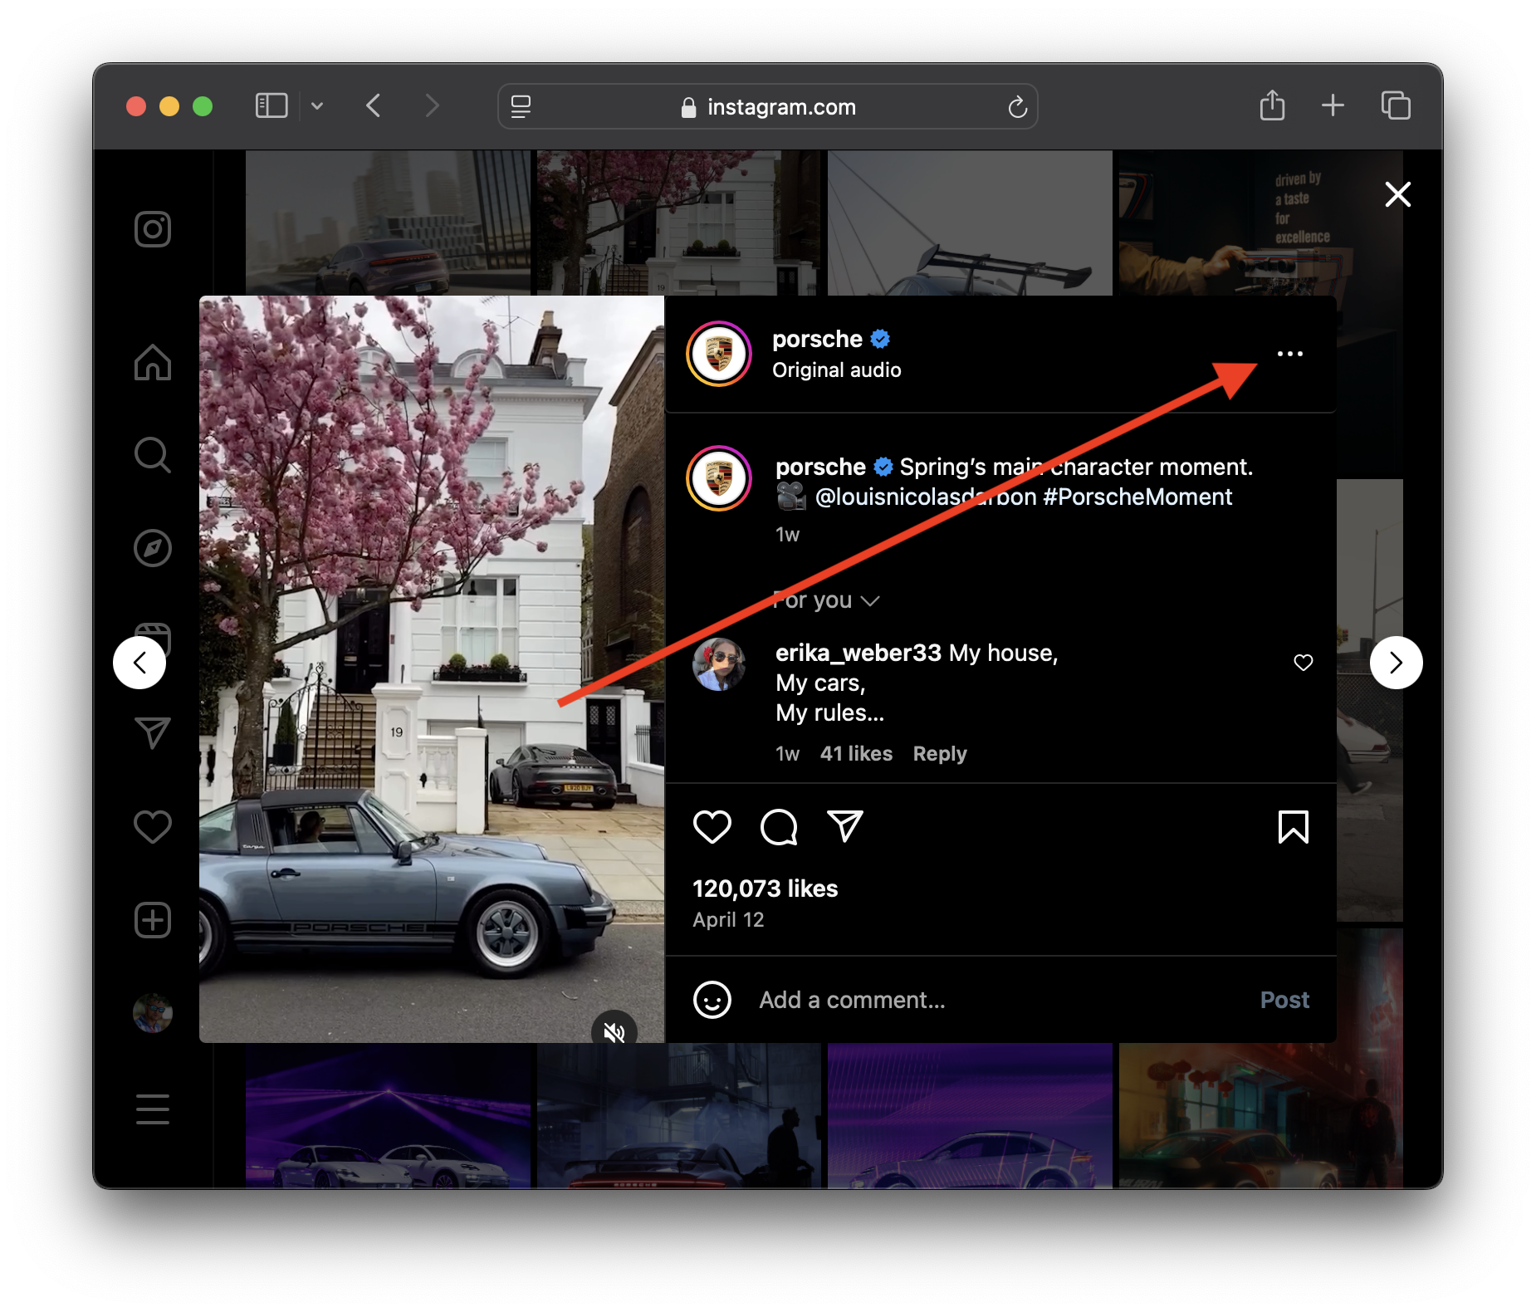Create new post with plus icon
1536x1312 pixels.
(x=153, y=920)
